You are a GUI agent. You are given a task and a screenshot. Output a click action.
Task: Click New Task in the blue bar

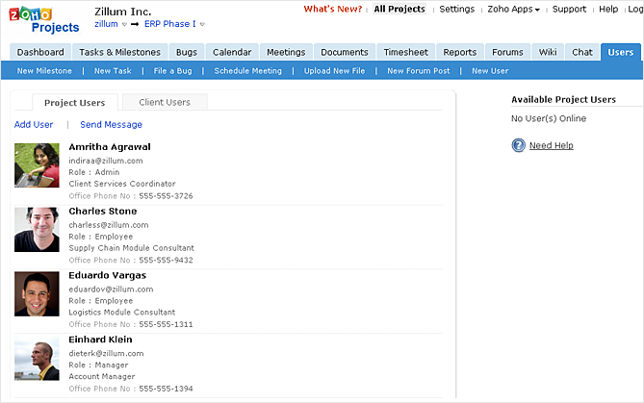coord(113,71)
